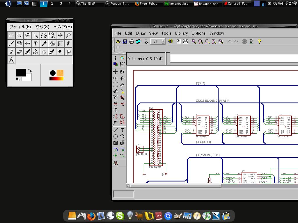Click the Eagle save (floppy disk) icon
The width and height of the screenshot is (298, 223).
click(x=125, y=42)
